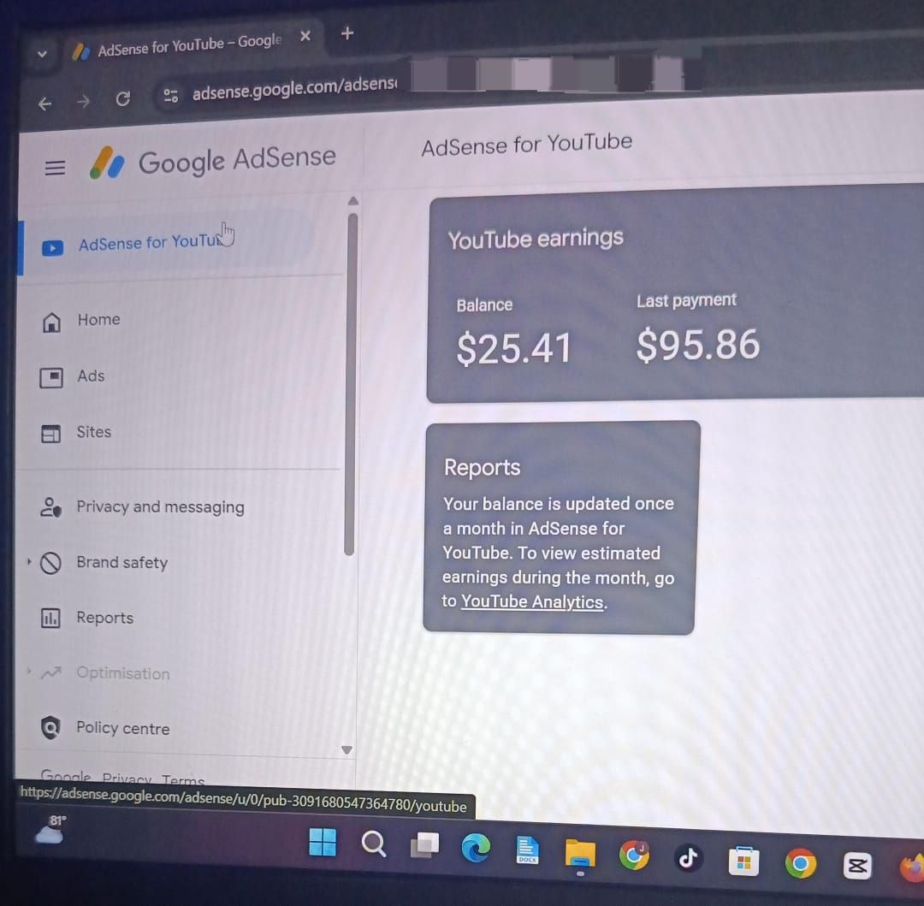Click the sidebar vertical scrollbar thumb
Viewport: 924px width, 906px height.
coord(352,384)
